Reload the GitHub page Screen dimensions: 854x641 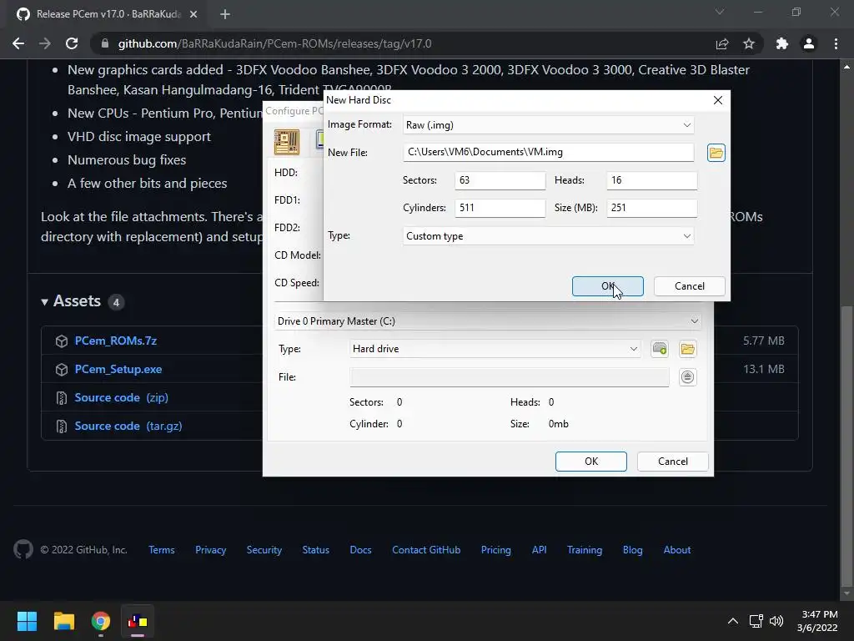click(x=72, y=43)
